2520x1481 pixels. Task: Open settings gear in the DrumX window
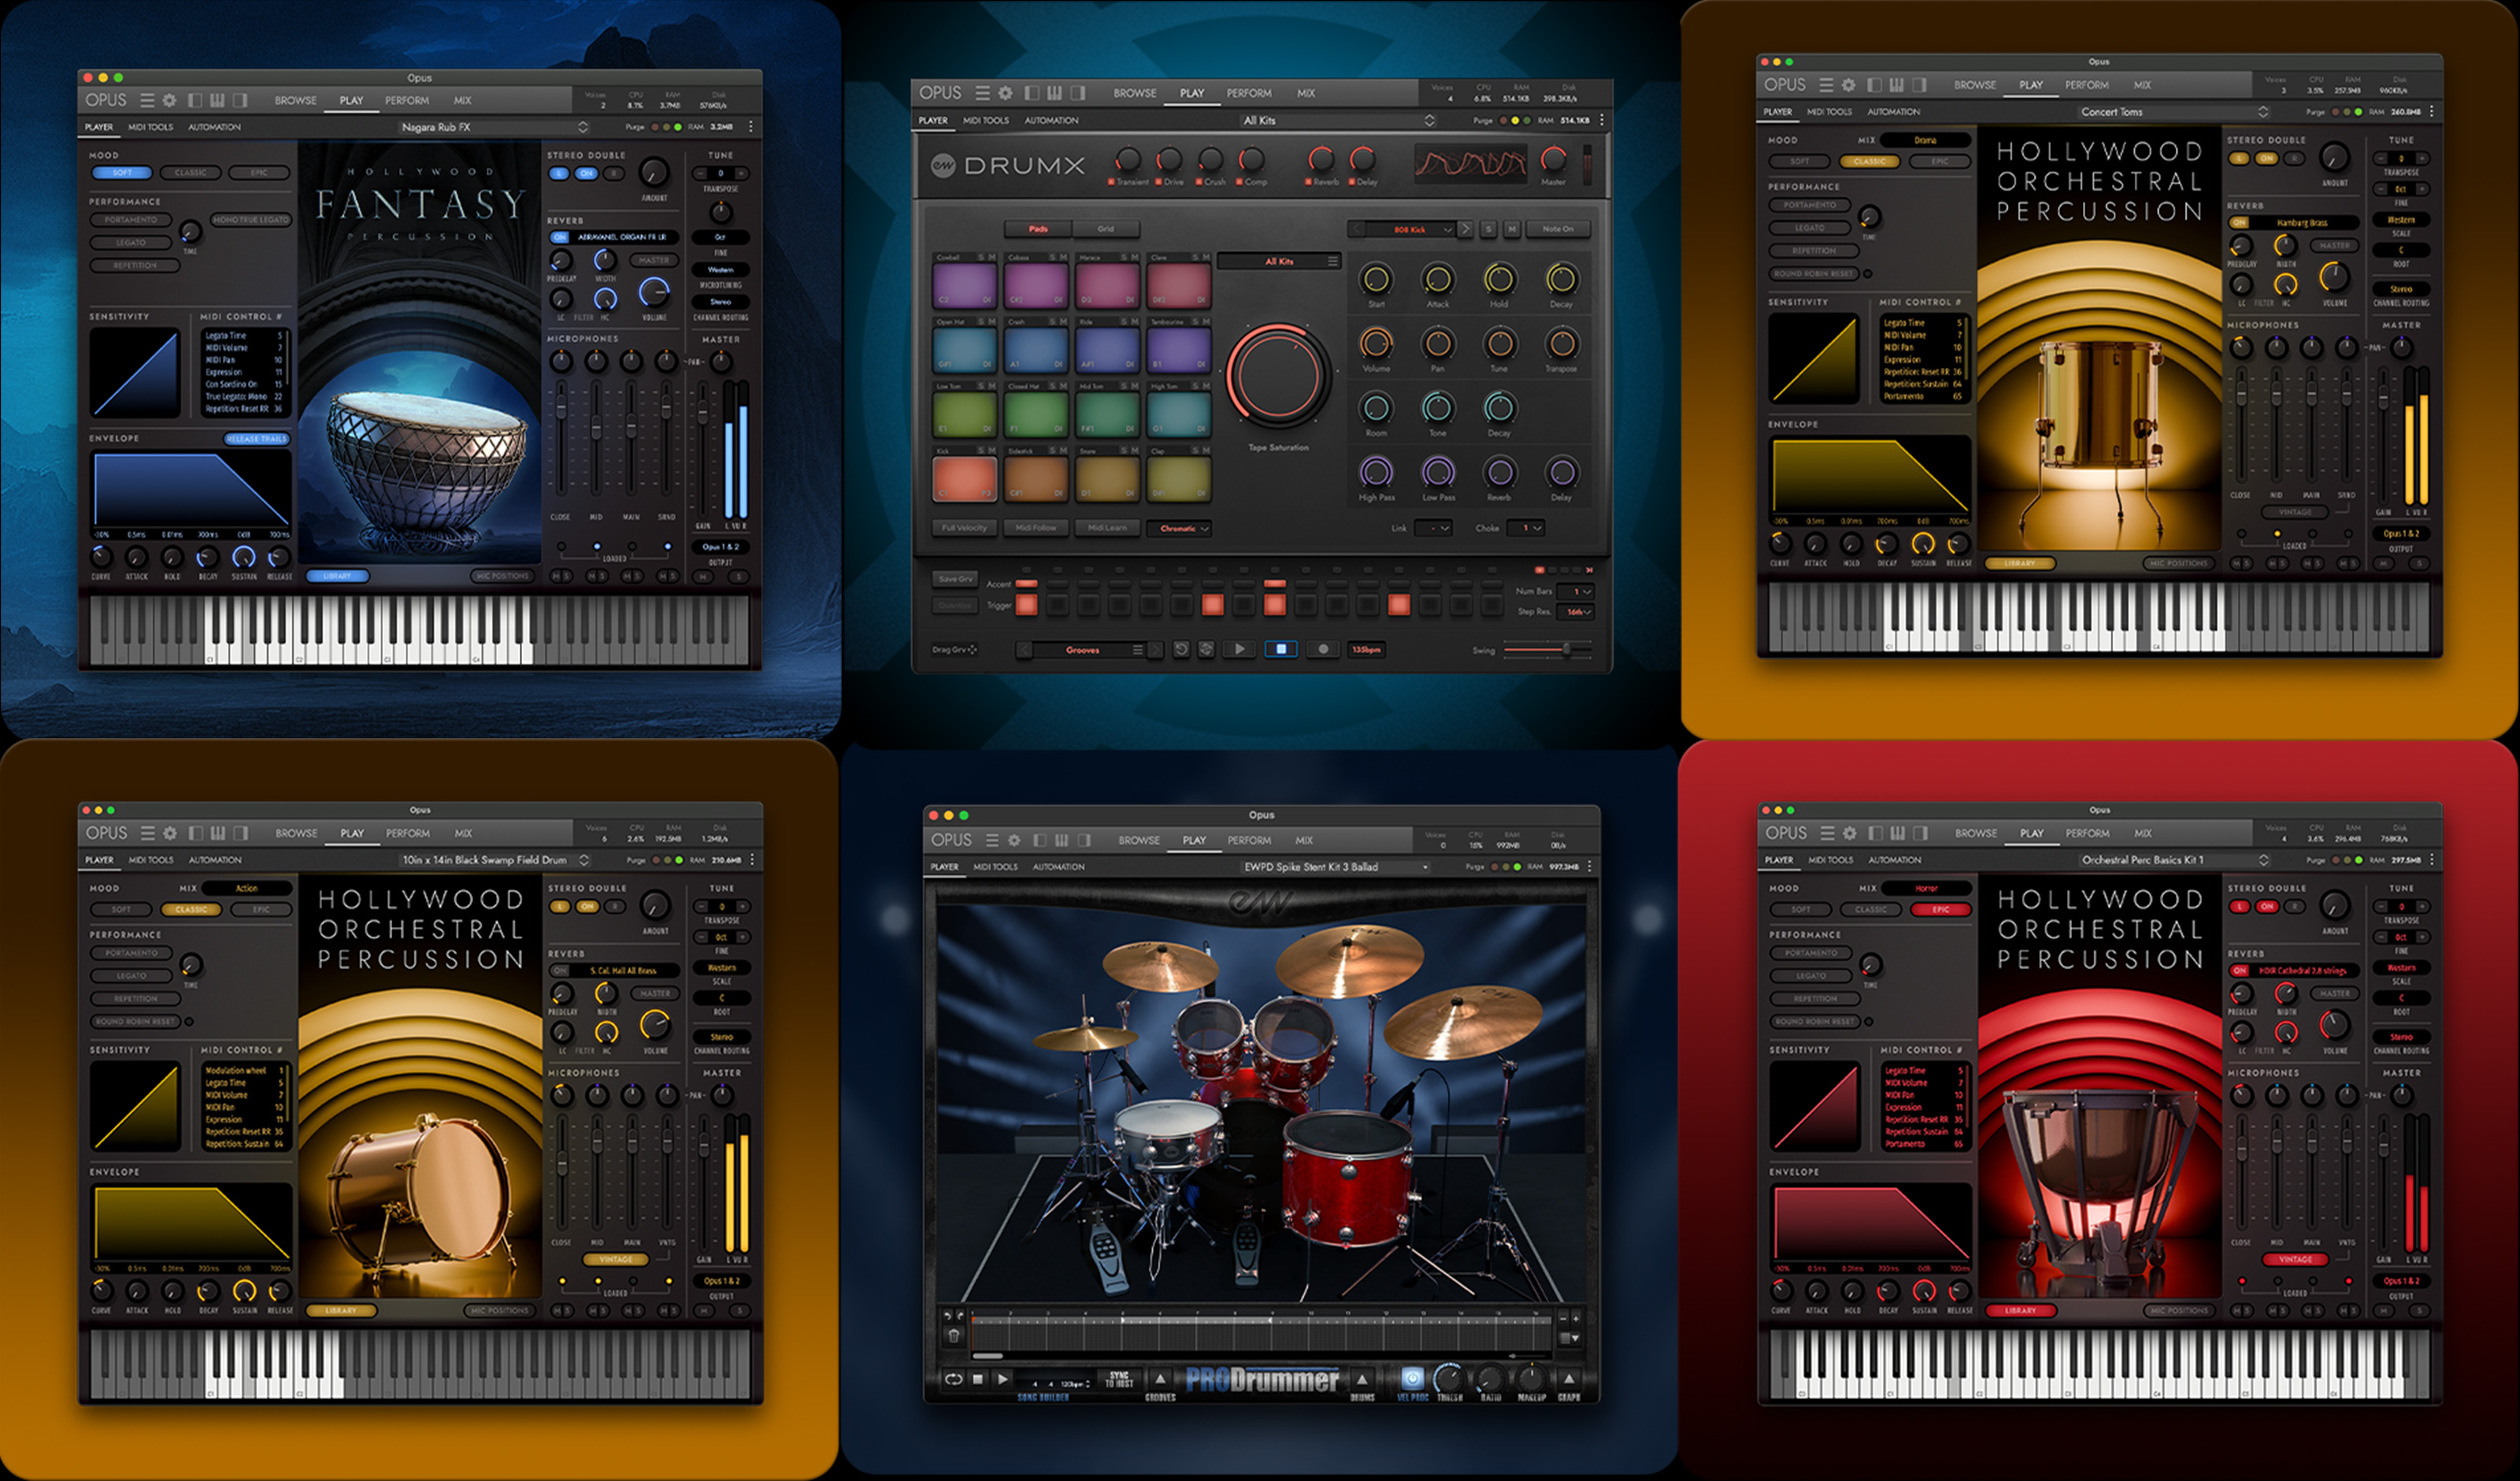pos(1005,93)
